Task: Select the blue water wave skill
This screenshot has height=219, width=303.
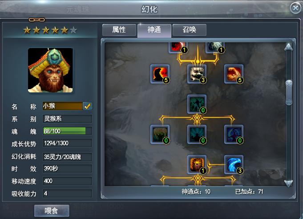Action: click(x=234, y=165)
